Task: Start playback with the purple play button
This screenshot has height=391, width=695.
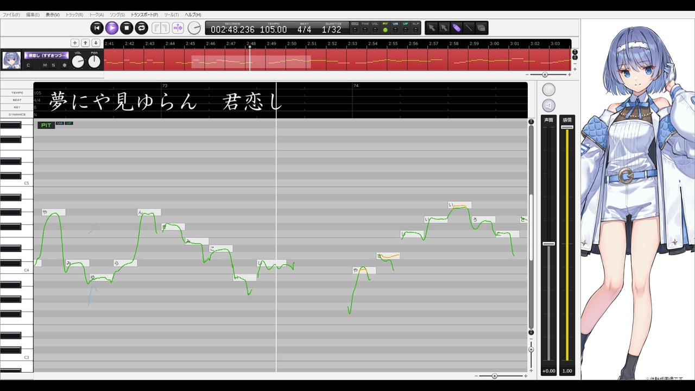Action: pos(111,28)
